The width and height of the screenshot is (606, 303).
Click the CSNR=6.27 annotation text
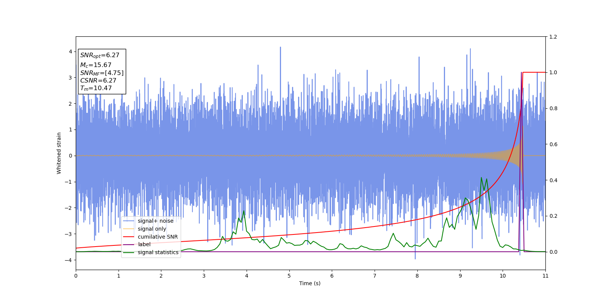[x=98, y=80]
